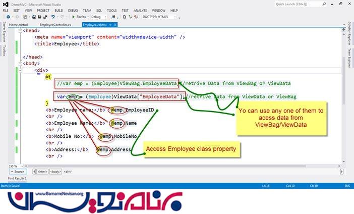This screenshot has width=354, height=214.
Task: Open the HELP menu
Action: [174, 11]
